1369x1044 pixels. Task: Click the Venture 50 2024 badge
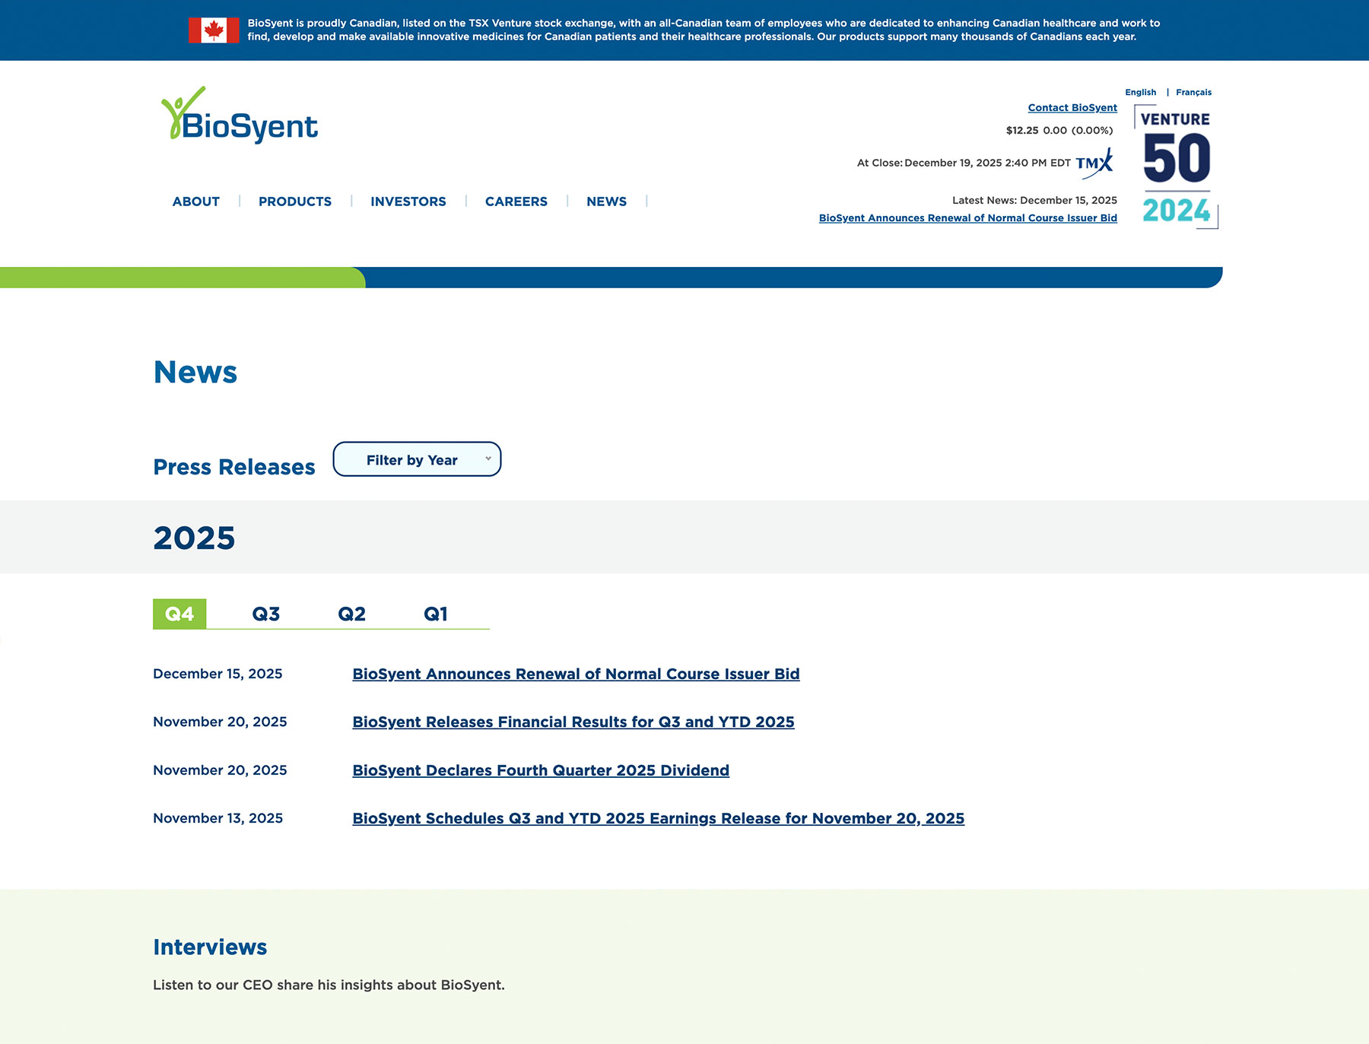(1176, 167)
